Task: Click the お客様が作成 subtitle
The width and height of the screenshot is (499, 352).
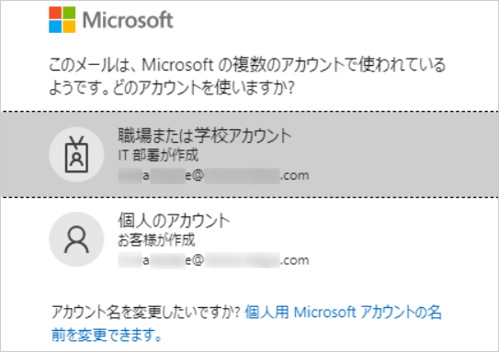Action: click(156, 240)
